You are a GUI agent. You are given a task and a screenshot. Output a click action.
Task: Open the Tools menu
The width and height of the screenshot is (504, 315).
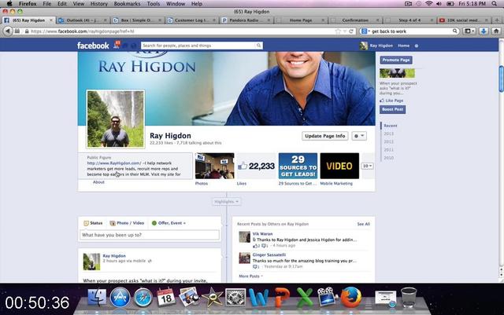(154, 4)
